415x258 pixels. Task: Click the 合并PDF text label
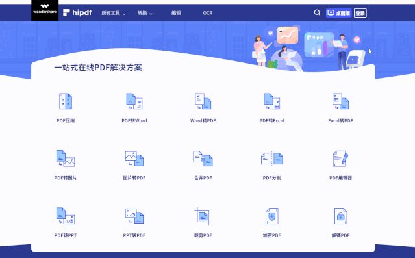pyautogui.click(x=203, y=178)
